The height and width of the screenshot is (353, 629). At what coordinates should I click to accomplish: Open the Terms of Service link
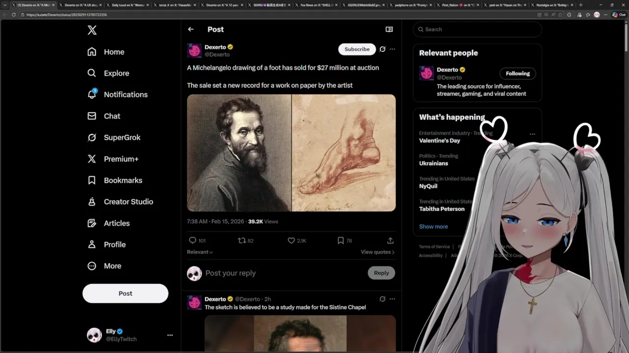click(x=434, y=247)
